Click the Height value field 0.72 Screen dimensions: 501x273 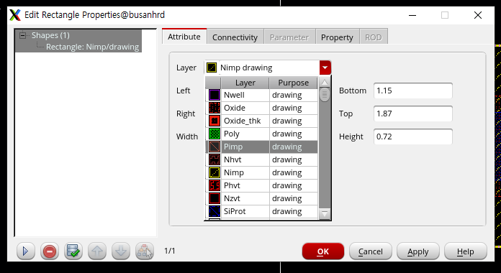pyautogui.click(x=413, y=136)
